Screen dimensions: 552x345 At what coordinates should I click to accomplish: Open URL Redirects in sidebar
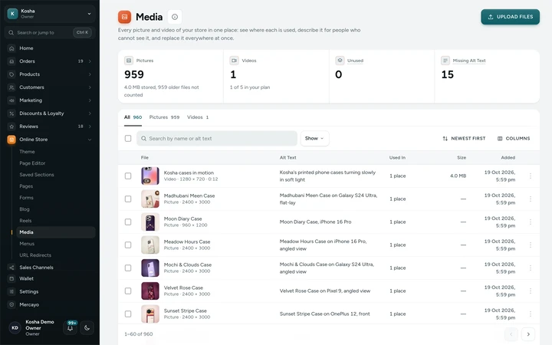[35, 255]
